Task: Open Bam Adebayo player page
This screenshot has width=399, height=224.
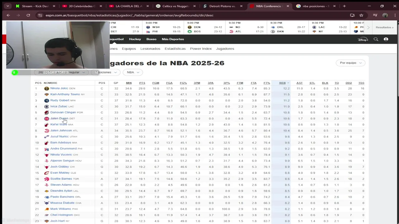Action: pyautogui.click(x=61, y=142)
